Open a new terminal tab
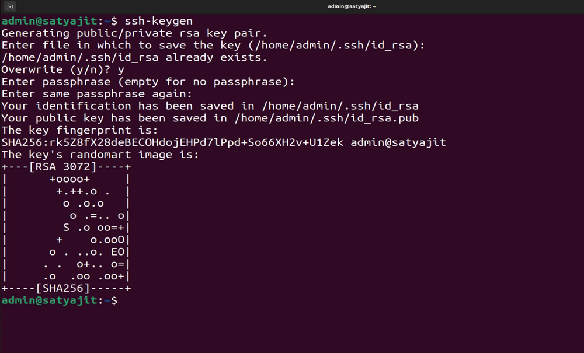The image size is (584, 353). (x=10, y=6)
